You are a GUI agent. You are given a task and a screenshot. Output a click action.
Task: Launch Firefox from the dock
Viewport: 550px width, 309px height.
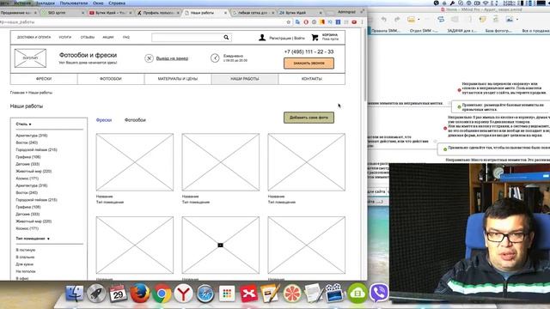(140, 294)
